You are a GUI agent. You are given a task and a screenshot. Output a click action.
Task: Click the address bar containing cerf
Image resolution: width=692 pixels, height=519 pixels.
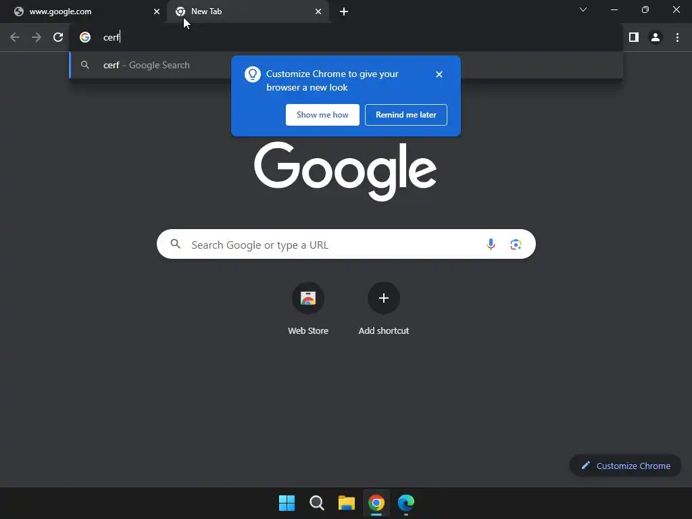pos(346,38)
